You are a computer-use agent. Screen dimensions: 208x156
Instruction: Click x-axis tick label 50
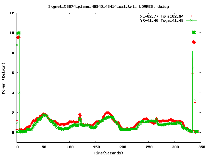(x=44, y=147)
